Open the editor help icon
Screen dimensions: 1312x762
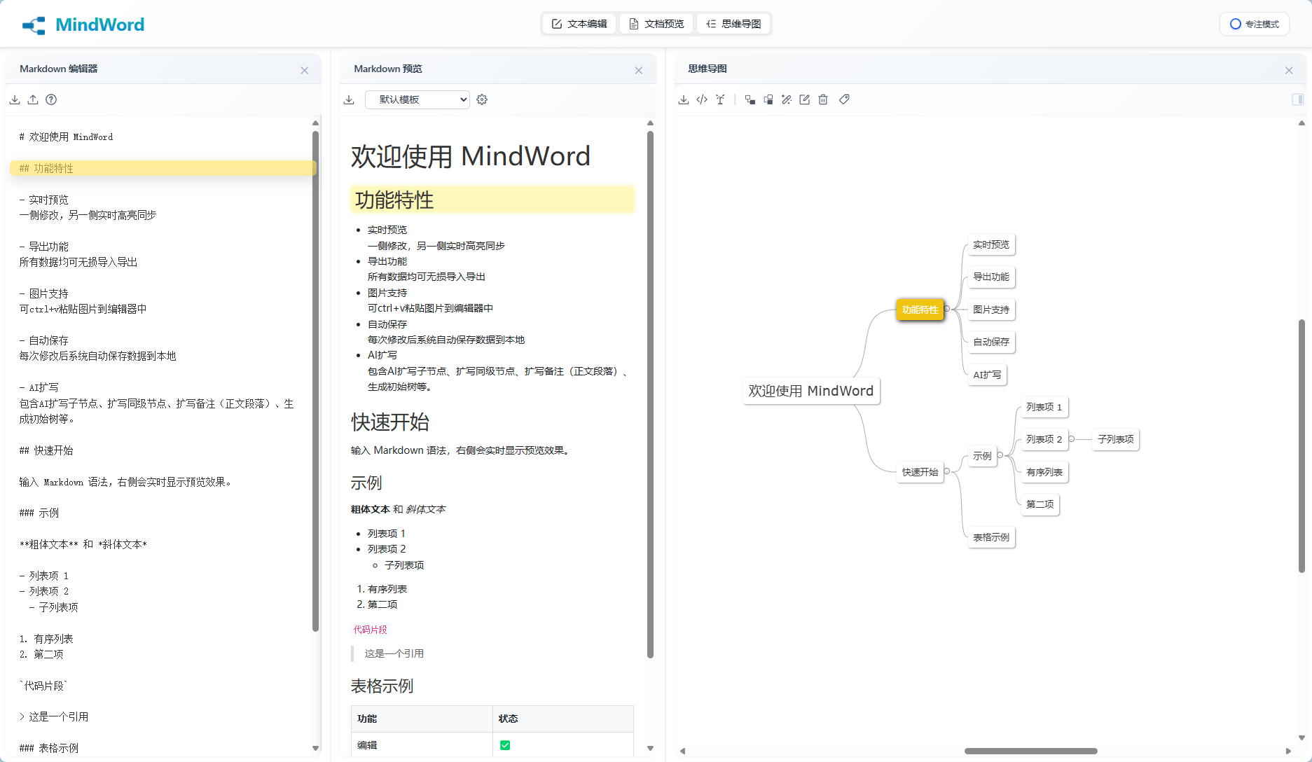coord(50,99)
